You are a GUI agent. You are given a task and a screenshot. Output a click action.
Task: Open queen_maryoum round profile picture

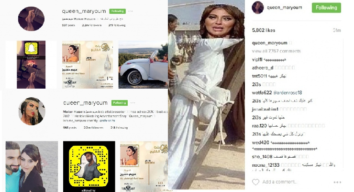pos(31,19)
